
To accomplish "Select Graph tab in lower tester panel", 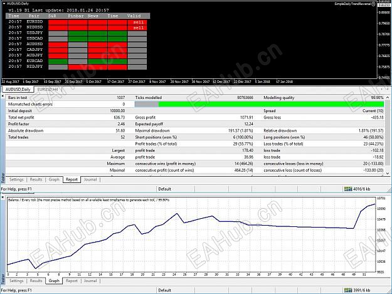I will pyautogui.click(x=54, y=281).
